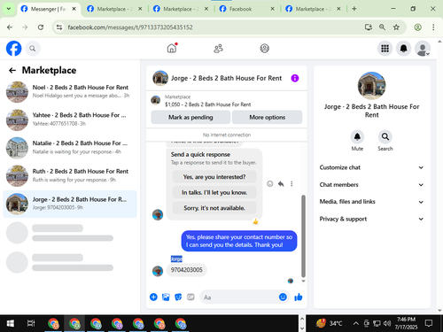This screenshot has height=332, width=443.
Task: Open the Groups icon in top nav
Action: (x=264, y=48)
